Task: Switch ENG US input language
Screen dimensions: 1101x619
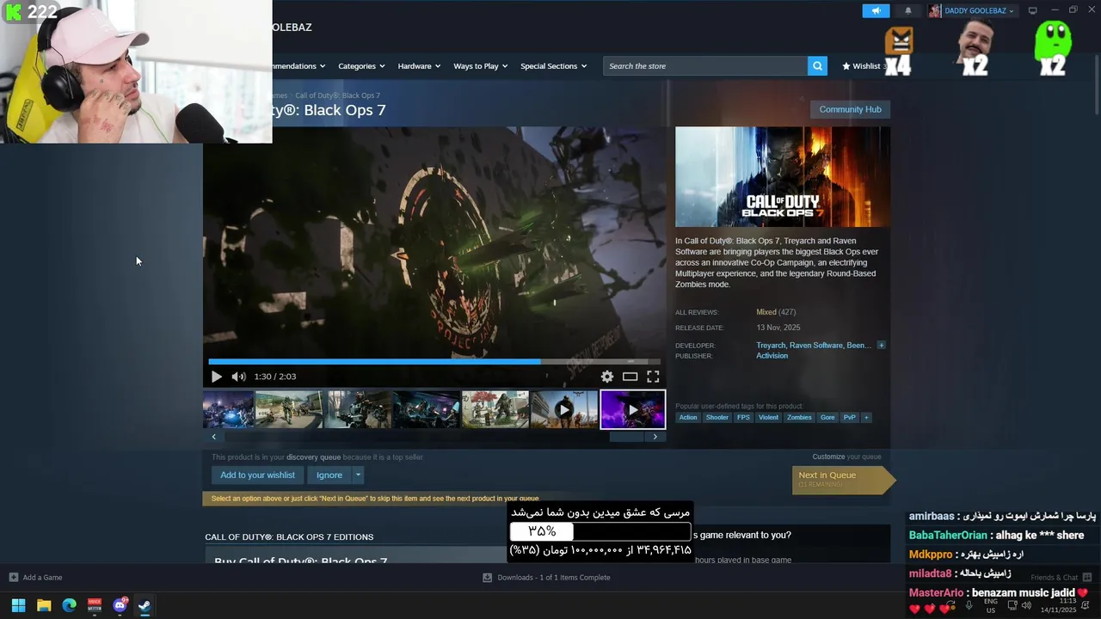Action: click(x=991, y=606)
